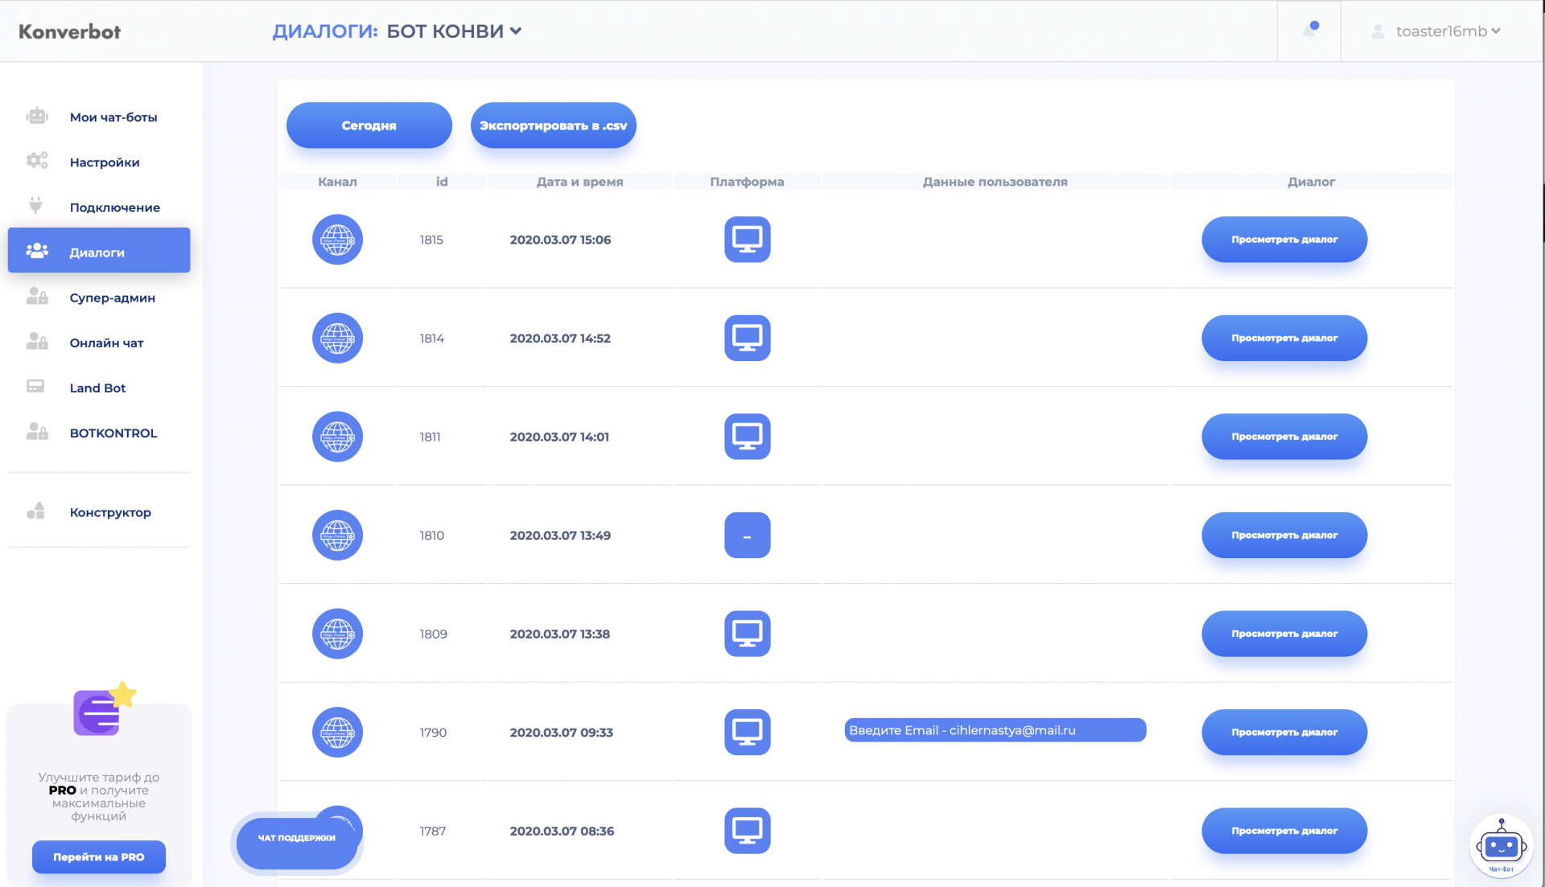View the dialog for id 1811
The image size is (1545, 887).
coord(1283,437)
